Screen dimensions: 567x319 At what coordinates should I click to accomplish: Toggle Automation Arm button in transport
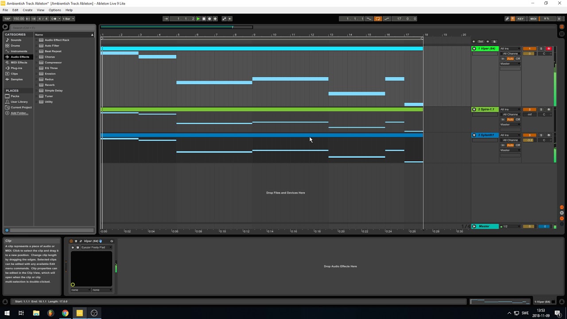224,19
